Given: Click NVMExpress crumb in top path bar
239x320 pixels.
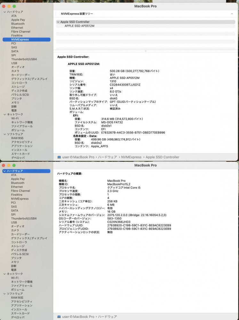Looking at the screenshot, I should [131, 157].
